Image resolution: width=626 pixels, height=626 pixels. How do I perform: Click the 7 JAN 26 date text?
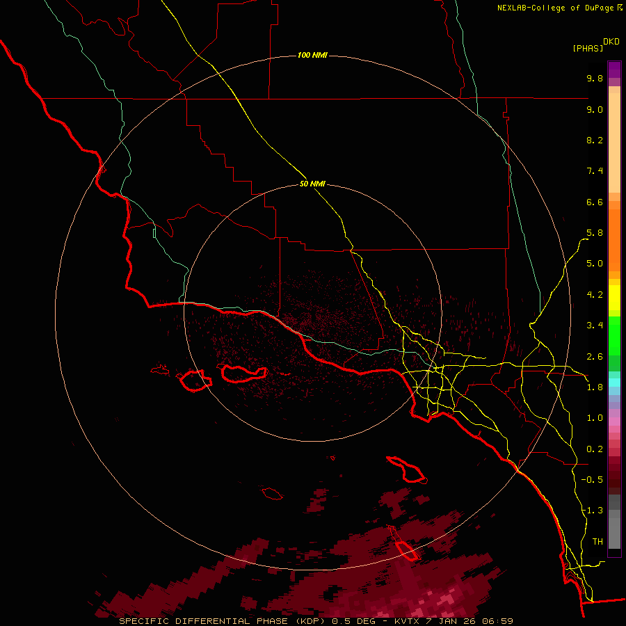click(x=451, y=621)
